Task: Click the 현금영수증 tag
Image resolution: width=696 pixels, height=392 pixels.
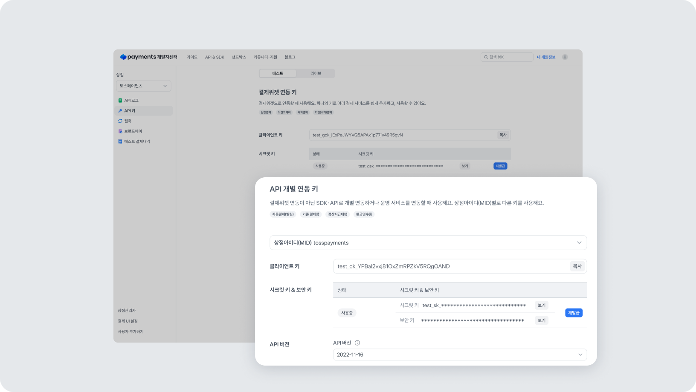Action: (x=364, y=214)
